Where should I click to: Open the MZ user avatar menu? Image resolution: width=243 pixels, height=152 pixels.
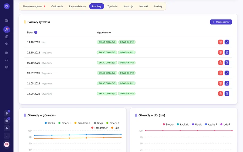pos(7,144)
